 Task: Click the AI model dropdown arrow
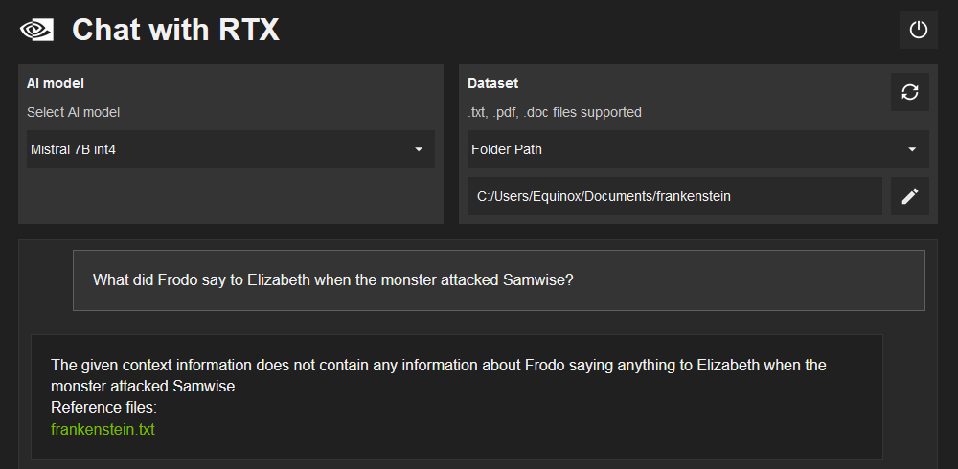tap(419, 149)
